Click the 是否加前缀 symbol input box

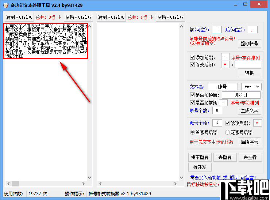coord(223,103)
